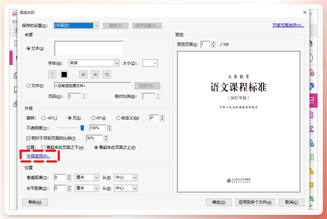327x219 pixels.
Task: Click the 水平距离 value field
Action: tap(60, 188)
